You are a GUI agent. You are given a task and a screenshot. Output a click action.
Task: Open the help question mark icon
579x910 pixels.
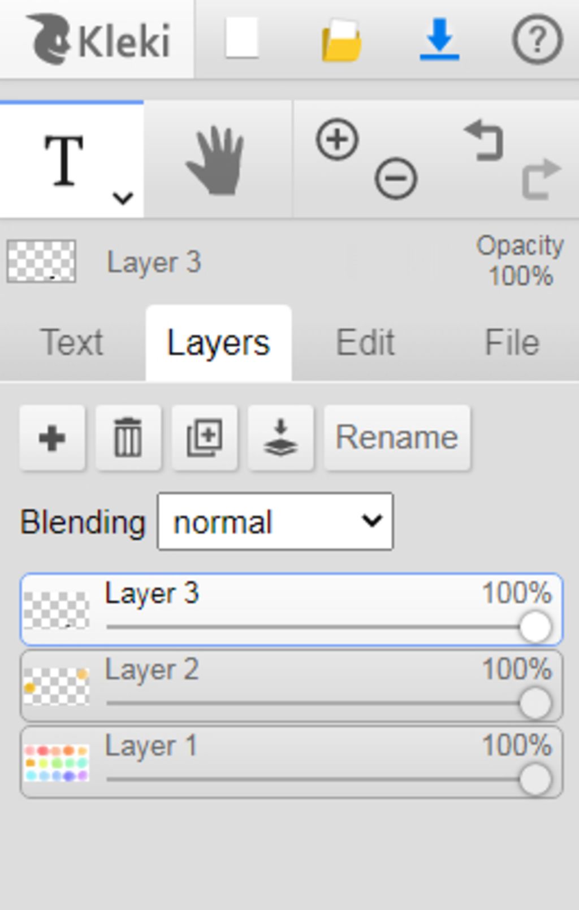537,40
